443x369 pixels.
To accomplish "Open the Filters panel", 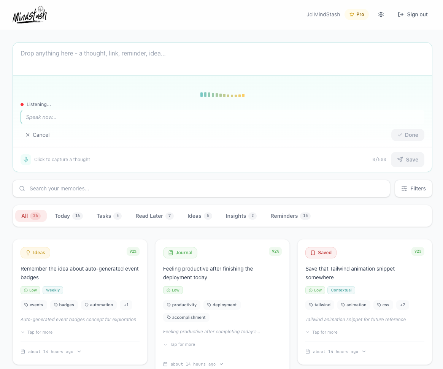I will pos(413,188).
